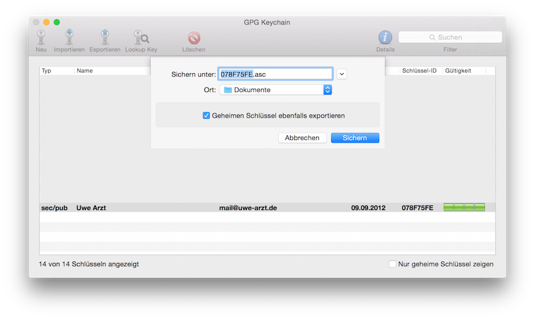Image resolution: width=535 pixels, height=319 pixels.
Task: Uncheck Geheimen Schlüssel ebenfalls exportieren
Action: [x=206, y=115]
